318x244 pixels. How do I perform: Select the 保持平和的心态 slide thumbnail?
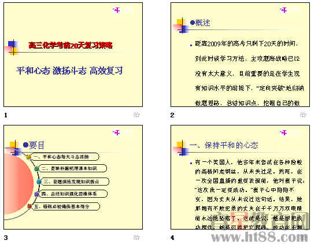pos(240,178)
